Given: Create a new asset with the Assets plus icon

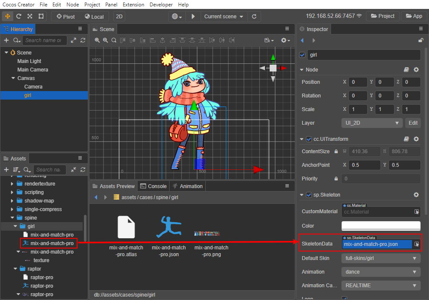Looking at the screenshot, I should (6, 170).
